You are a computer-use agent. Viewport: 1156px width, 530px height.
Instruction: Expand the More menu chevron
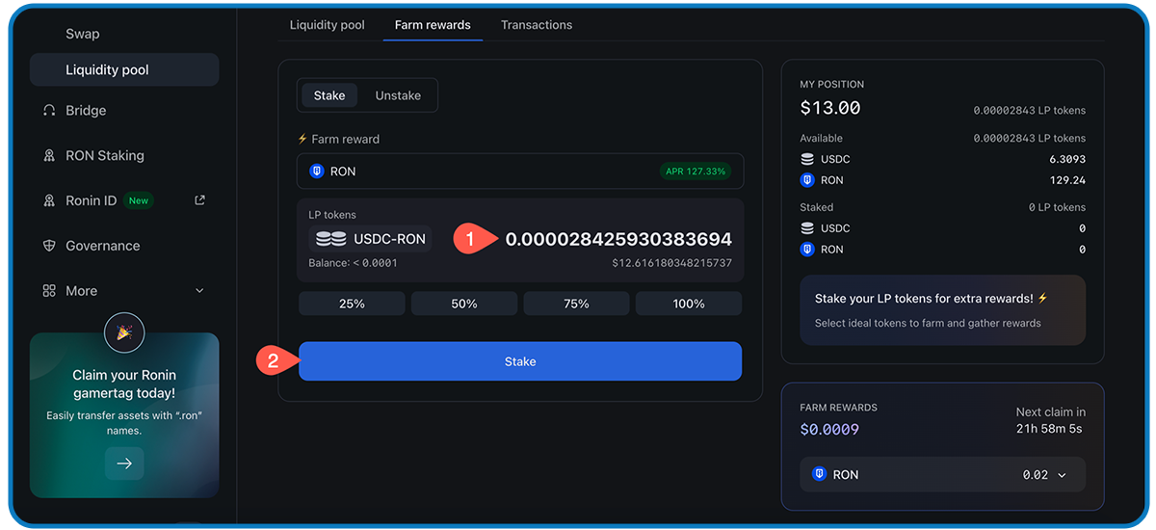(199, 291)
